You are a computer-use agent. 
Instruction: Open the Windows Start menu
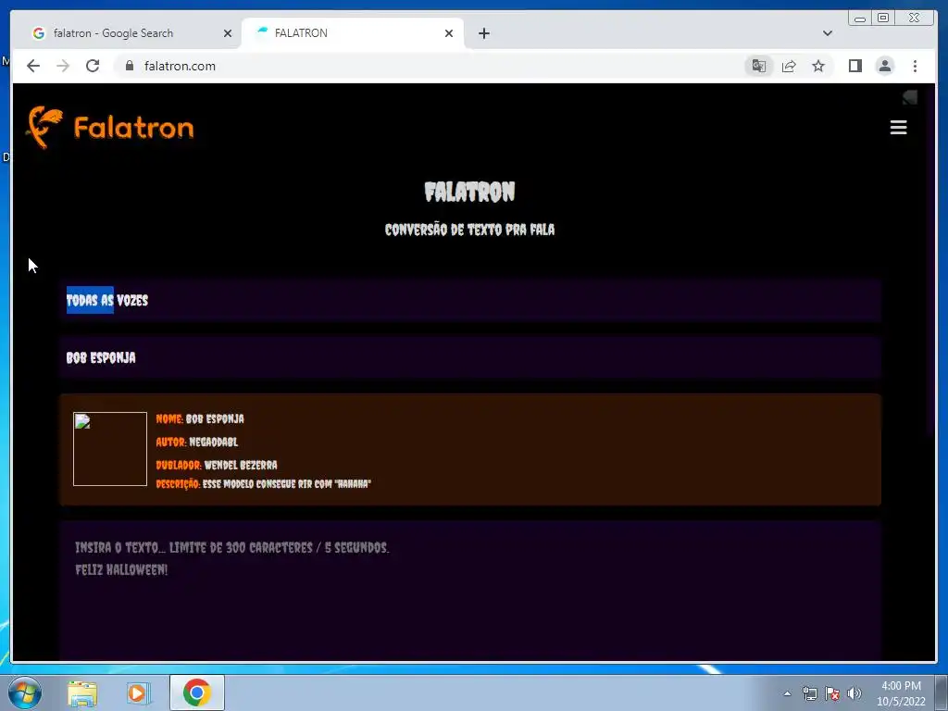tap(24, 692)
